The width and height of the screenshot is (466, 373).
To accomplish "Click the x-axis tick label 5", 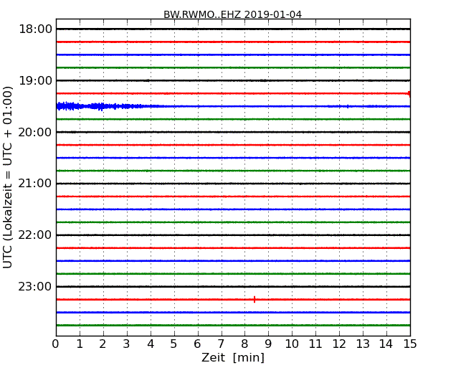I will [173, 344].
